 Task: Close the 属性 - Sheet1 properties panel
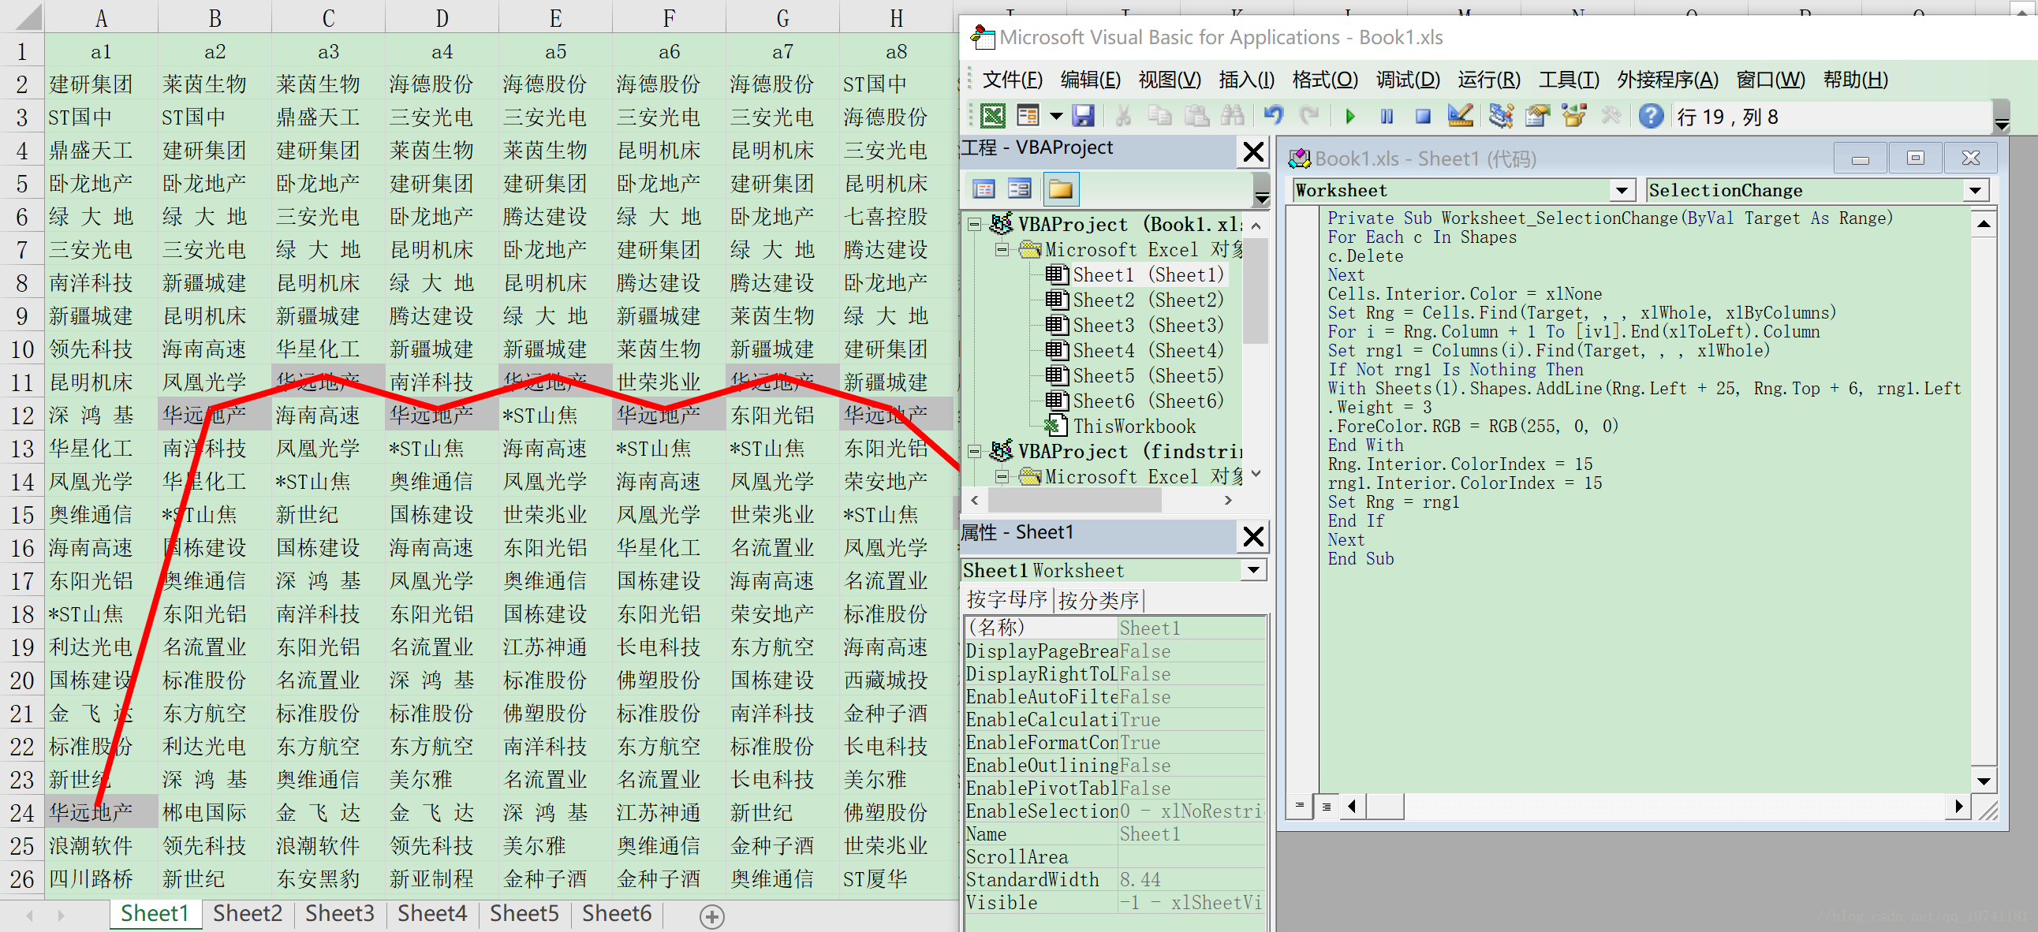[1252, 536]
